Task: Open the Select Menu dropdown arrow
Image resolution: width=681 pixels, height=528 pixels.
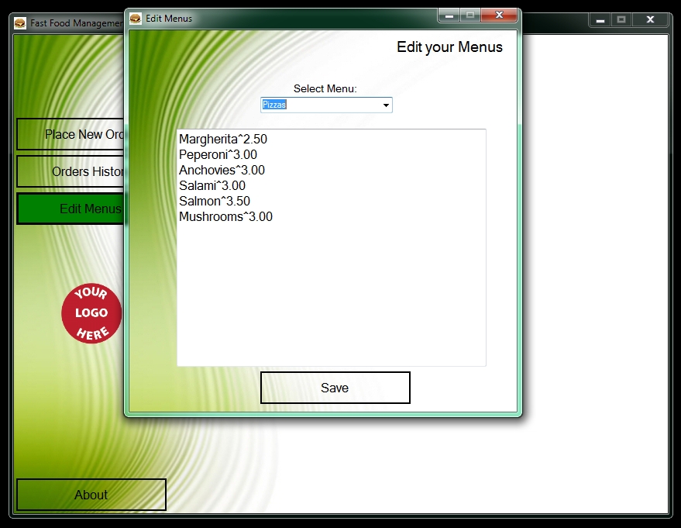Action: [x=386, y=105]
